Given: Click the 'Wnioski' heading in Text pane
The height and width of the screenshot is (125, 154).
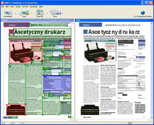Looking at the screenshot, I should (x=138, y=103).
